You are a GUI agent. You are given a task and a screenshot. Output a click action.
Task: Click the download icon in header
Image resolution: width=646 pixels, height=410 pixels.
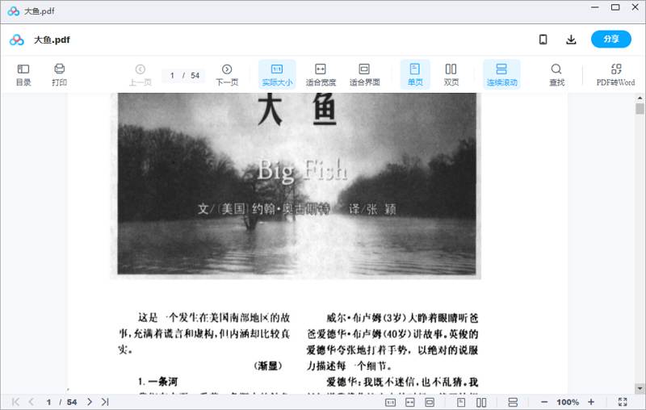click(x=571, y=40)
